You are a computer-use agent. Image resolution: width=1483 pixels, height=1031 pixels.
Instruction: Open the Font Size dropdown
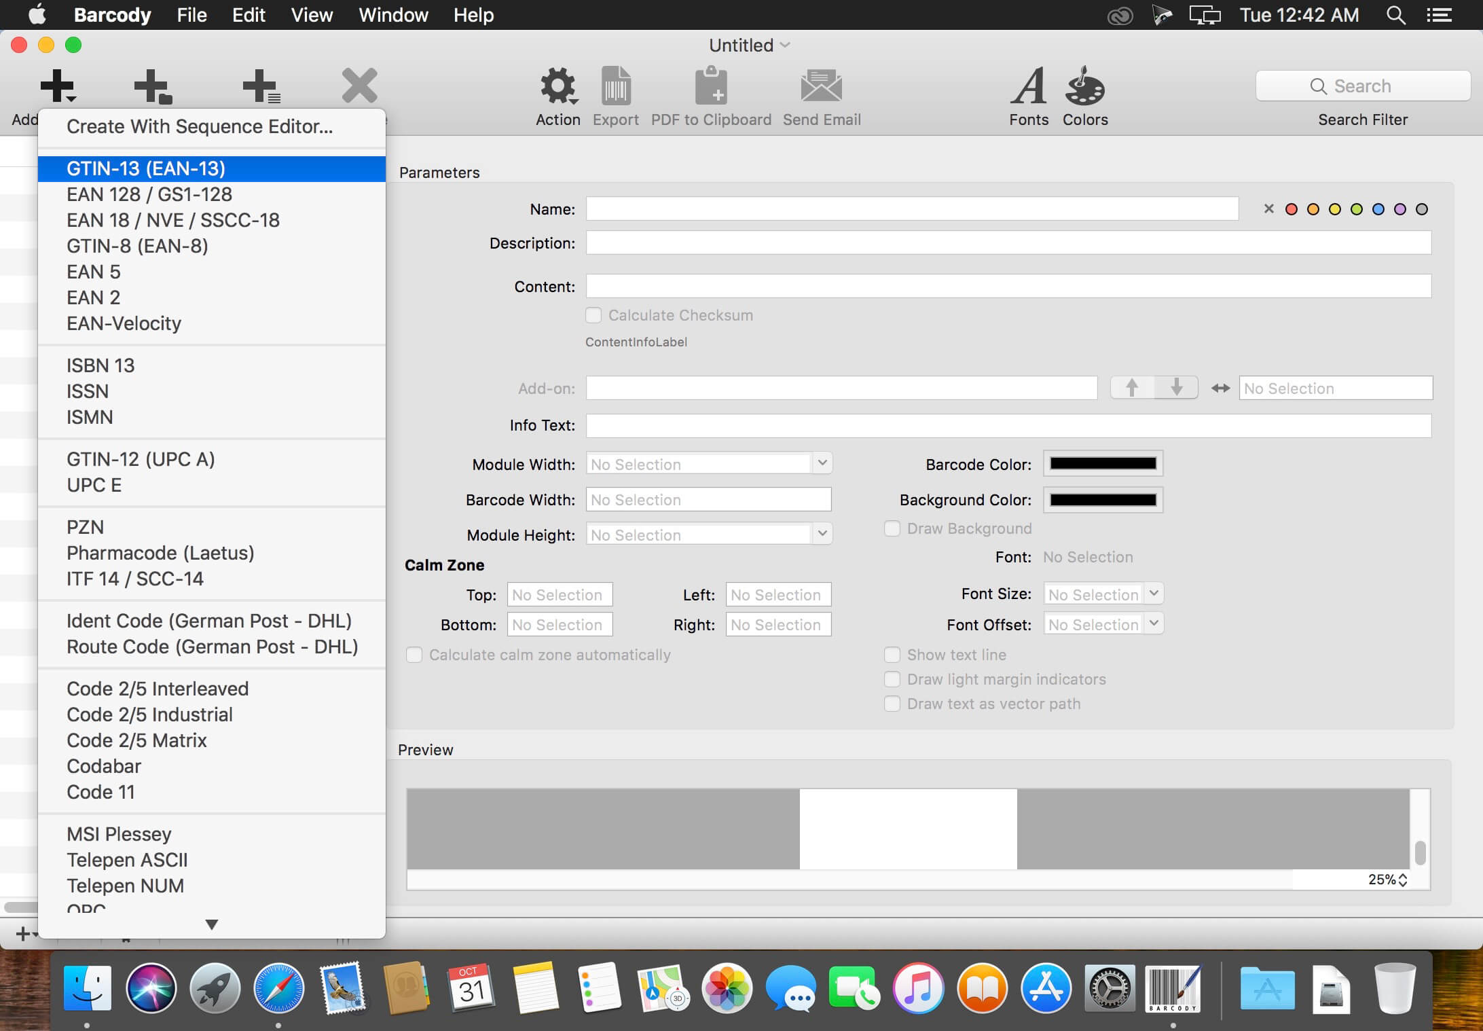[x=1154, y=594]
